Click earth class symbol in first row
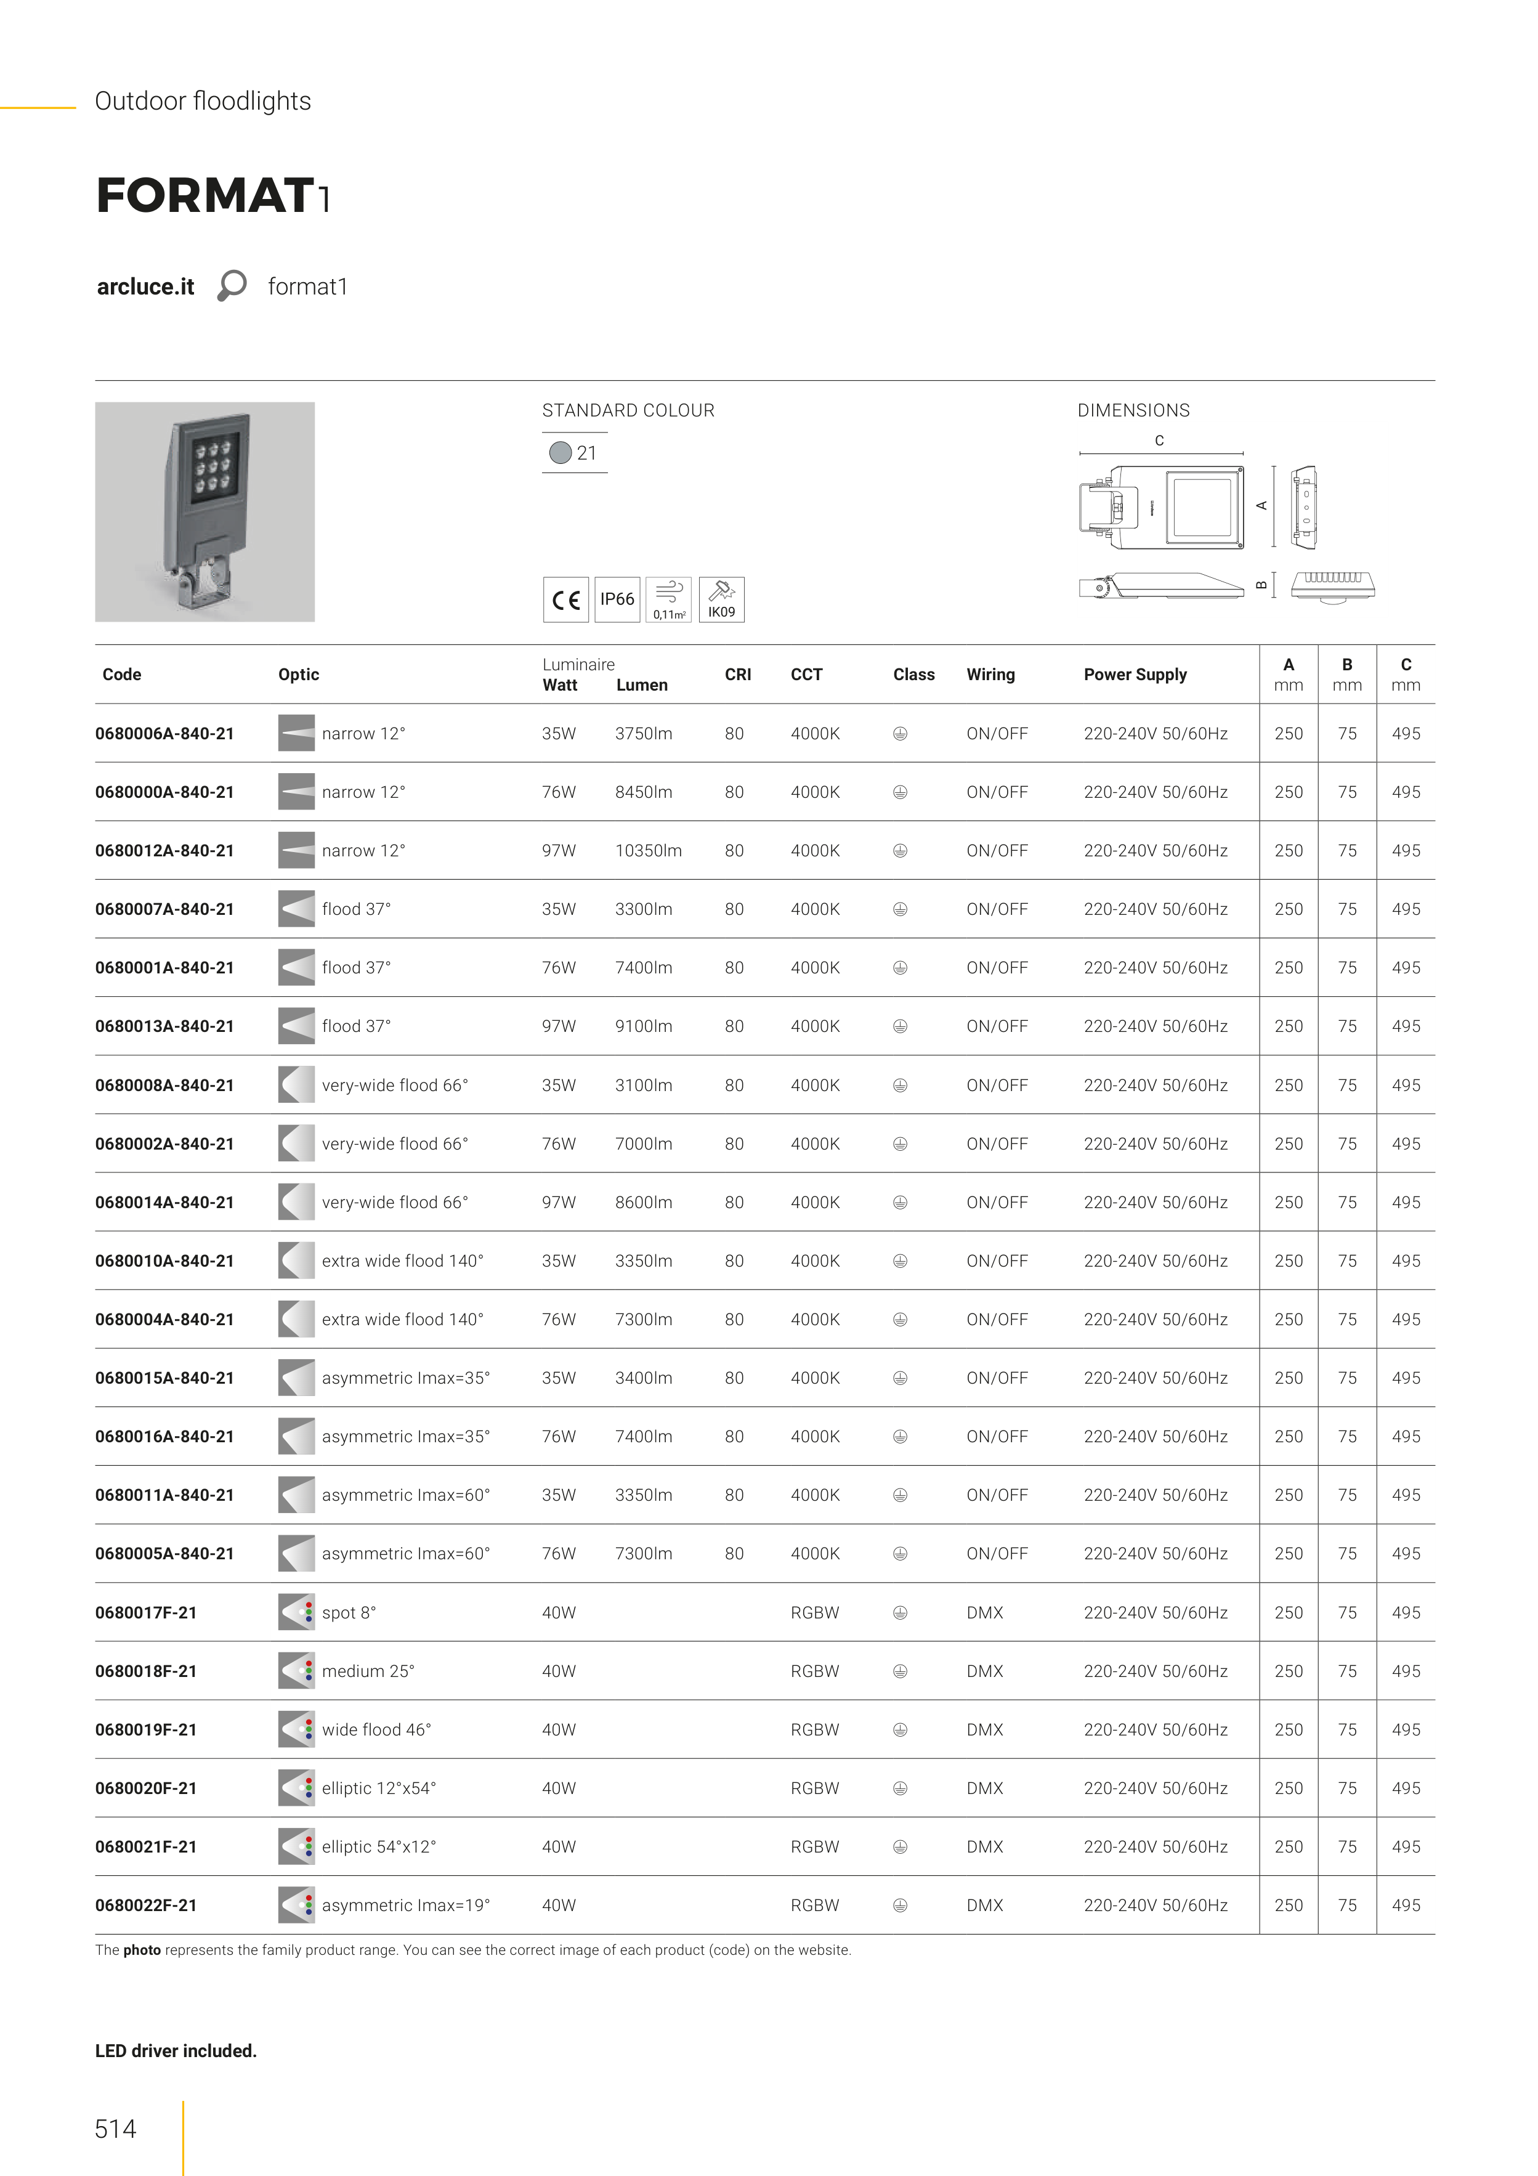This screenshot has width=1538, height=2176. click(901, 734)
